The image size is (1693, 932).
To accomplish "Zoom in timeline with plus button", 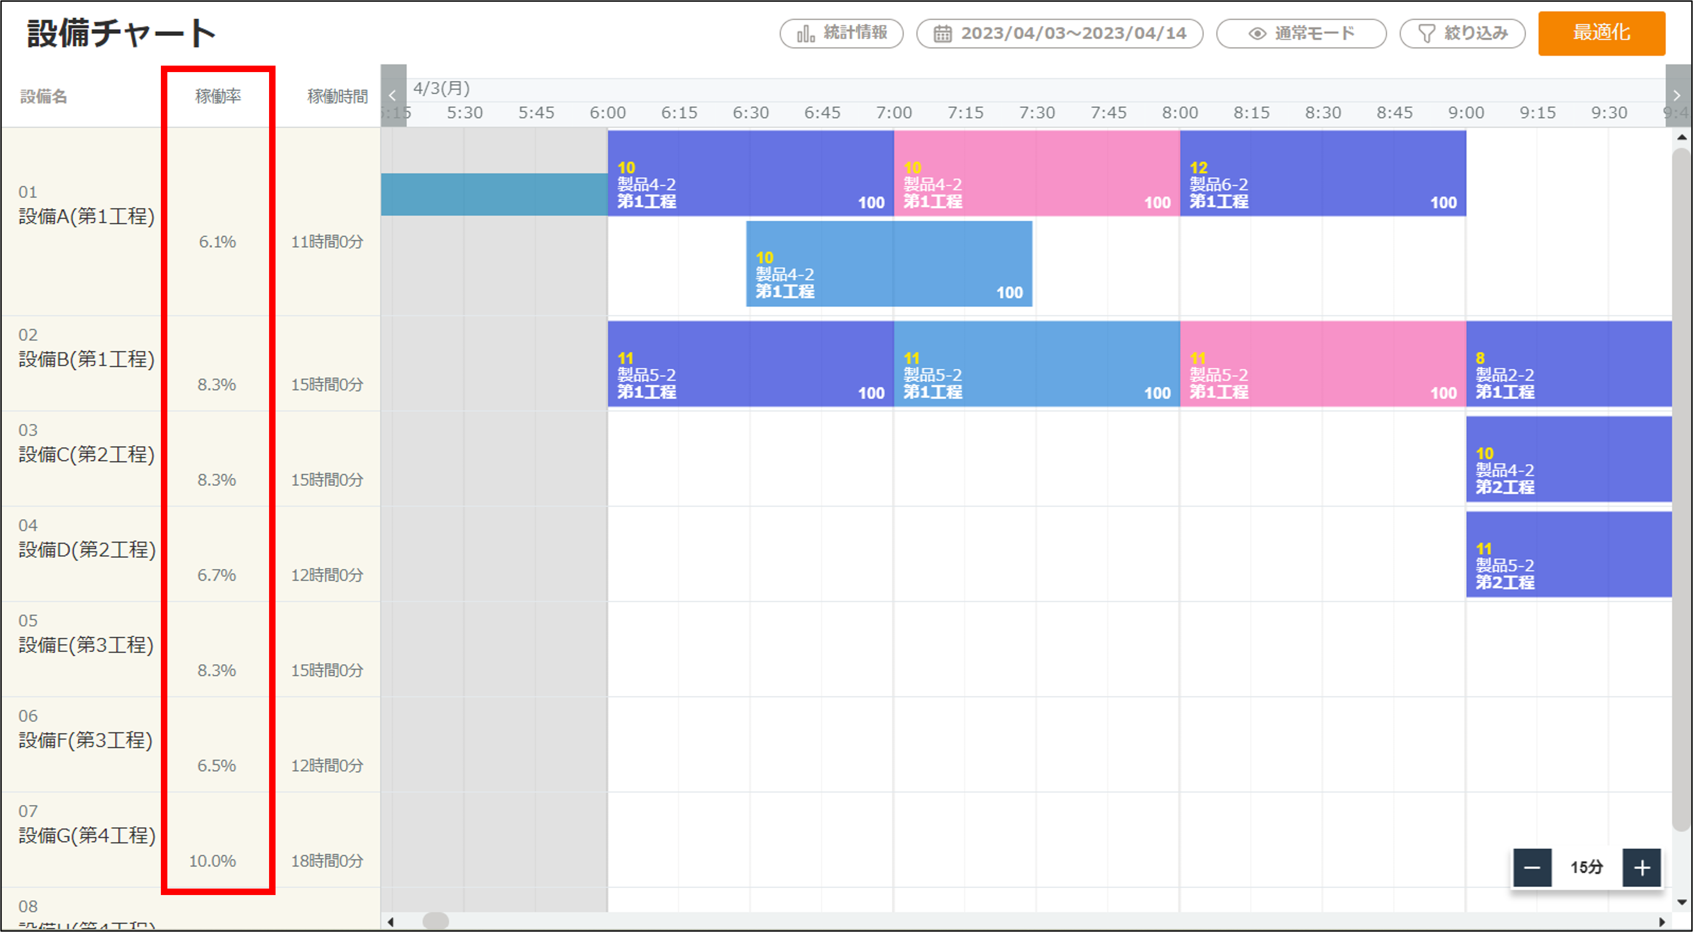I will [x=1642, y=868].
